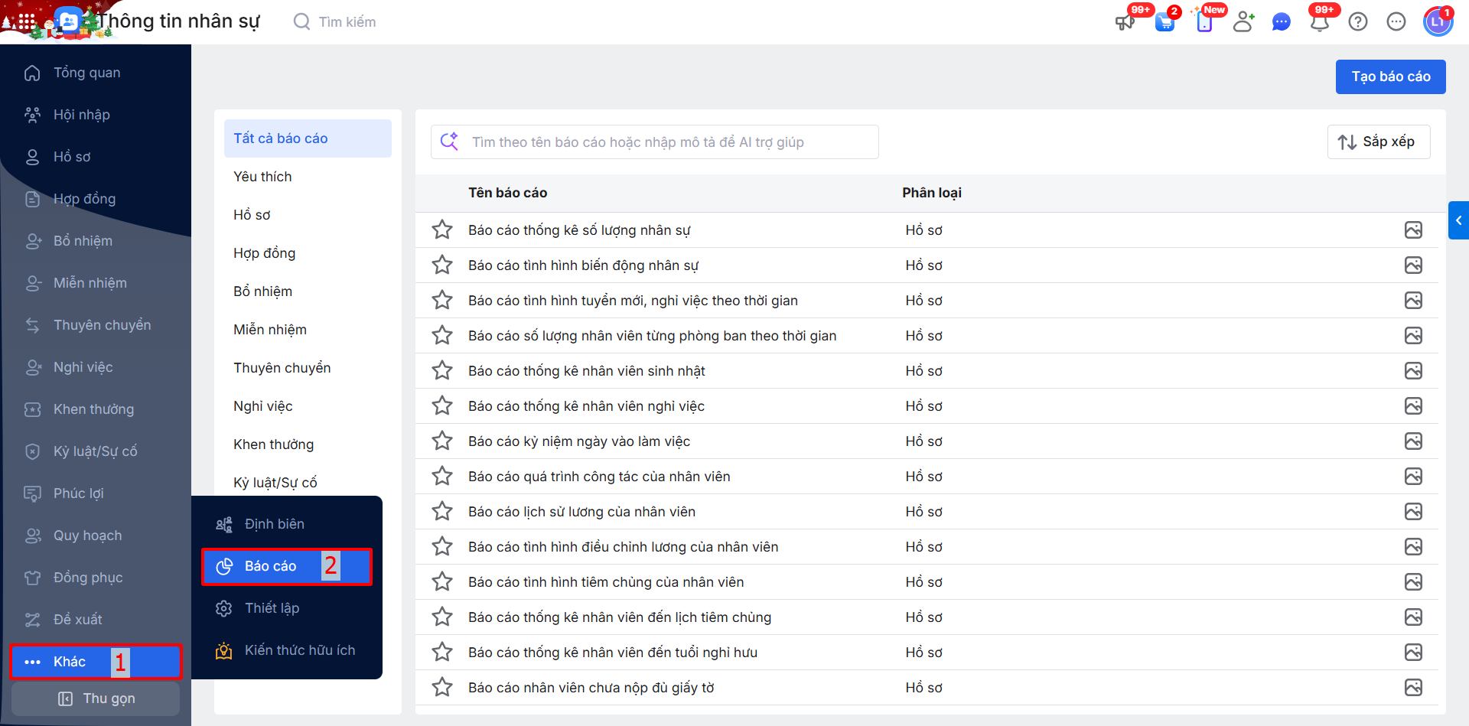Collapse sidebar with Thu gọn
The width and height of the screenshot is (1469, 726).
click(96, 698)
